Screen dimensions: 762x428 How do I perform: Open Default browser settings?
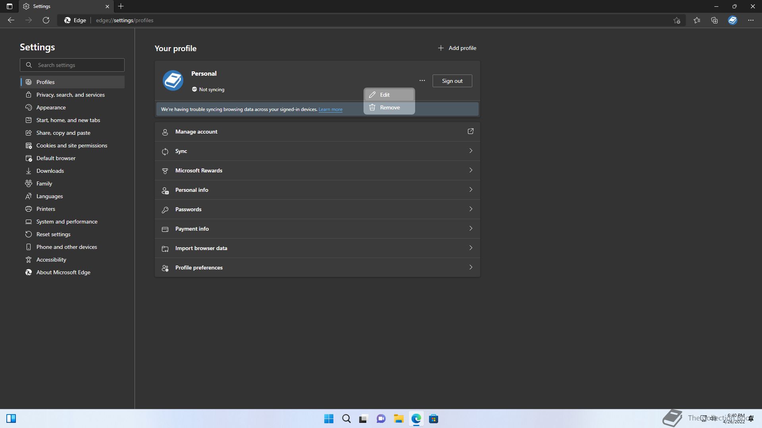coord(72,158)
